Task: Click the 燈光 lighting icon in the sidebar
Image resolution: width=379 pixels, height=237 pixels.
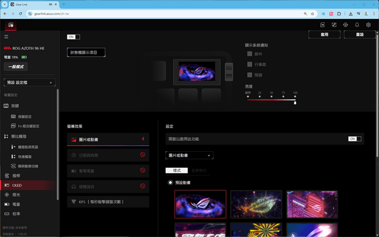Action: pyautogui.click(x=7, y=195)
